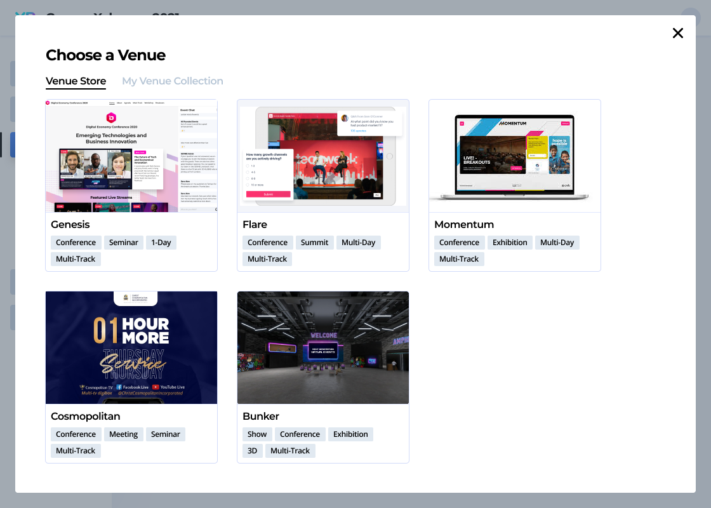Click the Meeting tag under Cosmopolitan
This screenshot has height=508, width=711.
(123, 434)
